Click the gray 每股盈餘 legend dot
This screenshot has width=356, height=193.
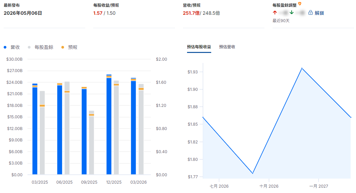29,47
